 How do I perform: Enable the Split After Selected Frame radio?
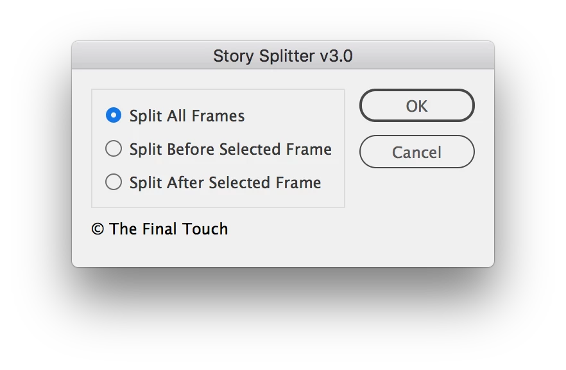click(x=114, y=182)
